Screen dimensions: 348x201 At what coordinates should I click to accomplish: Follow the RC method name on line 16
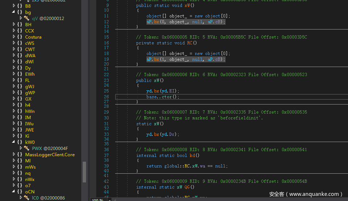click(x=189, y=43)
